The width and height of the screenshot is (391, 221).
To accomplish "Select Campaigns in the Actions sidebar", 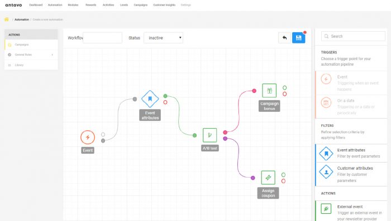I will coord(31,45).
